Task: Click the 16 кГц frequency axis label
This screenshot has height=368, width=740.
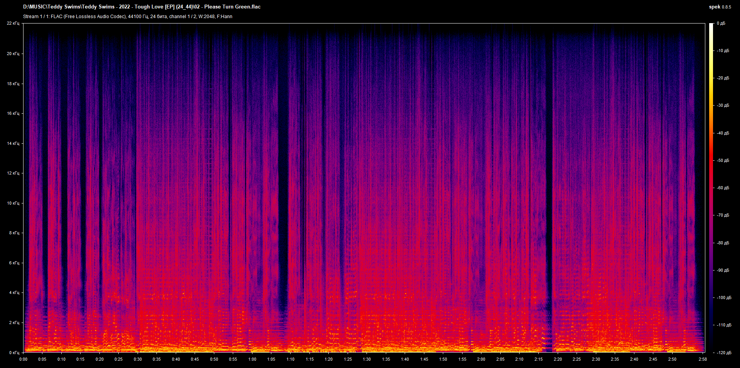Action: tap(13, 113)
